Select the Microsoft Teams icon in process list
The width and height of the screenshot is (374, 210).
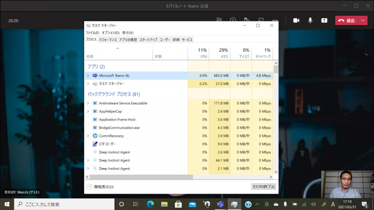95,76
